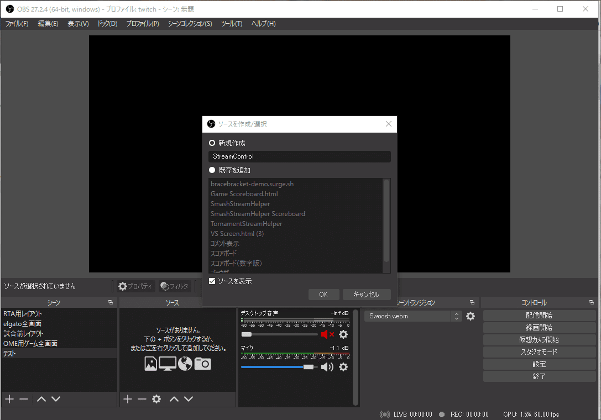Open desktop audio settings gear

(343, 334)
